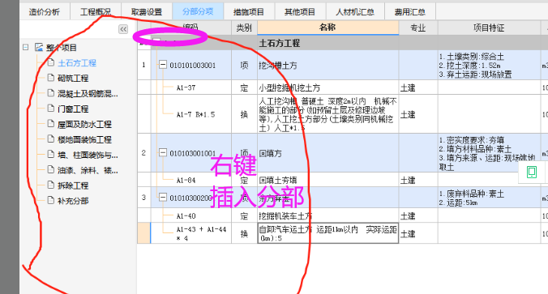Screen dimensions: 548x294
Task: Select 换 category cell in A1-7 row
Action: [x=244, y=114]
